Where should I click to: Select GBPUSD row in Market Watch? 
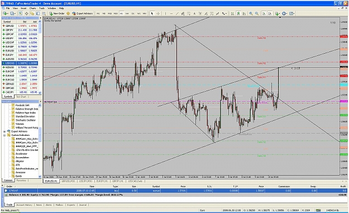coord(20,26)
